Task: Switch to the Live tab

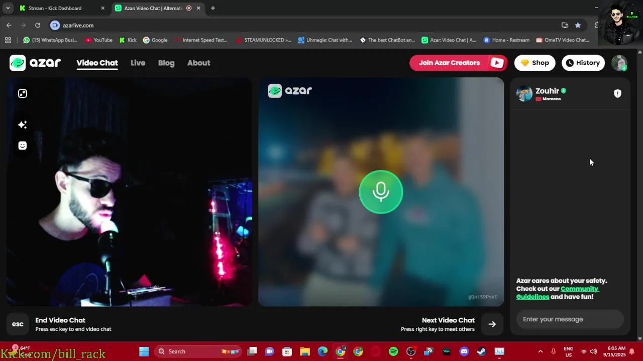Action: click(x=138, y=63)
